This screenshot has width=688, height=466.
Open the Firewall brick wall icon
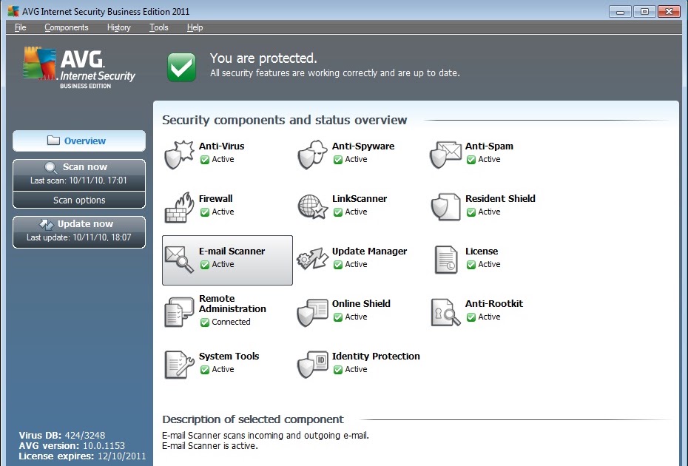point(179,207)
